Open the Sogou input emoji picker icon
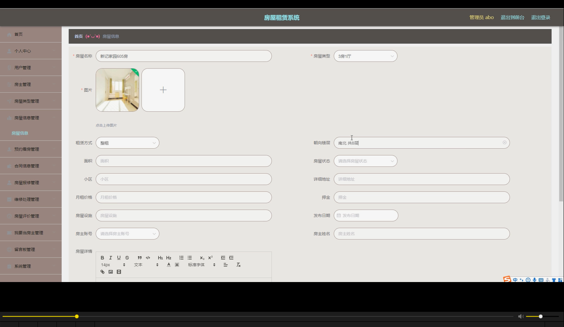Screen dimensions: 564x327 tap(528, 280)
